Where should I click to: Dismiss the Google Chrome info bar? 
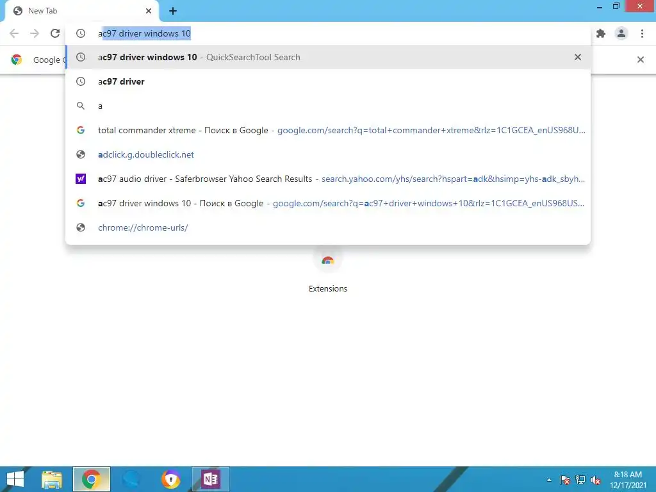click(x=640, y=60)
